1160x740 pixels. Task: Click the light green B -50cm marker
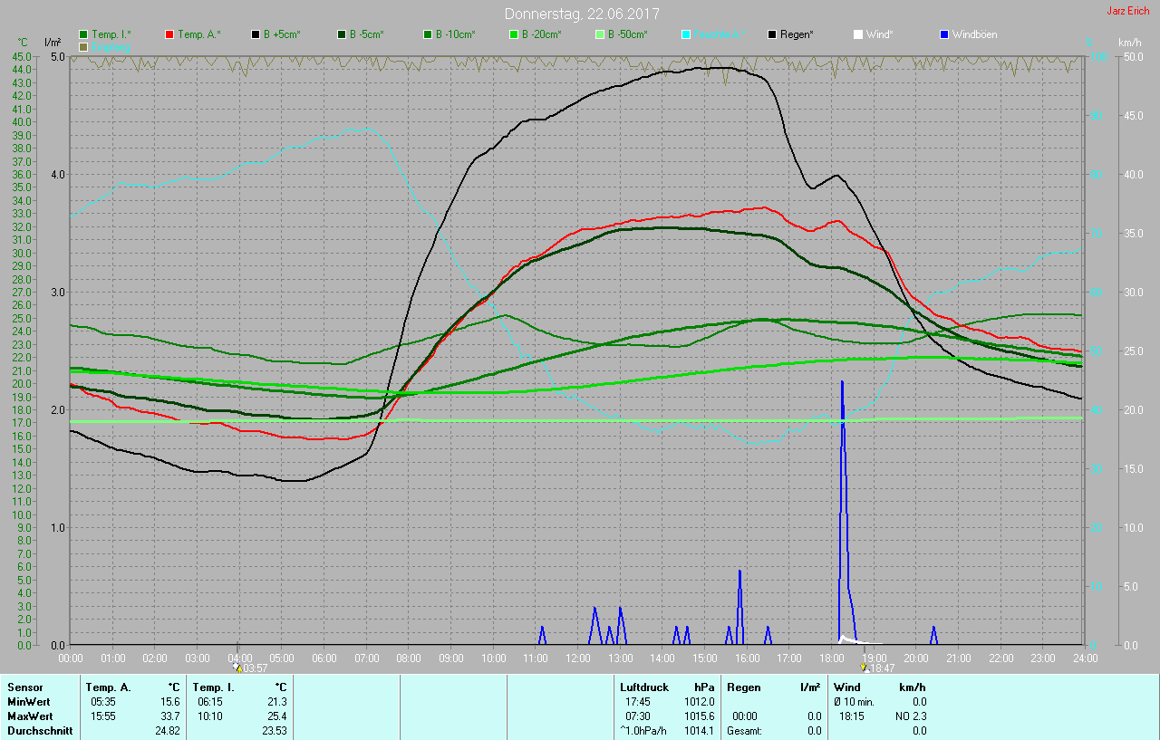(599, 34)
